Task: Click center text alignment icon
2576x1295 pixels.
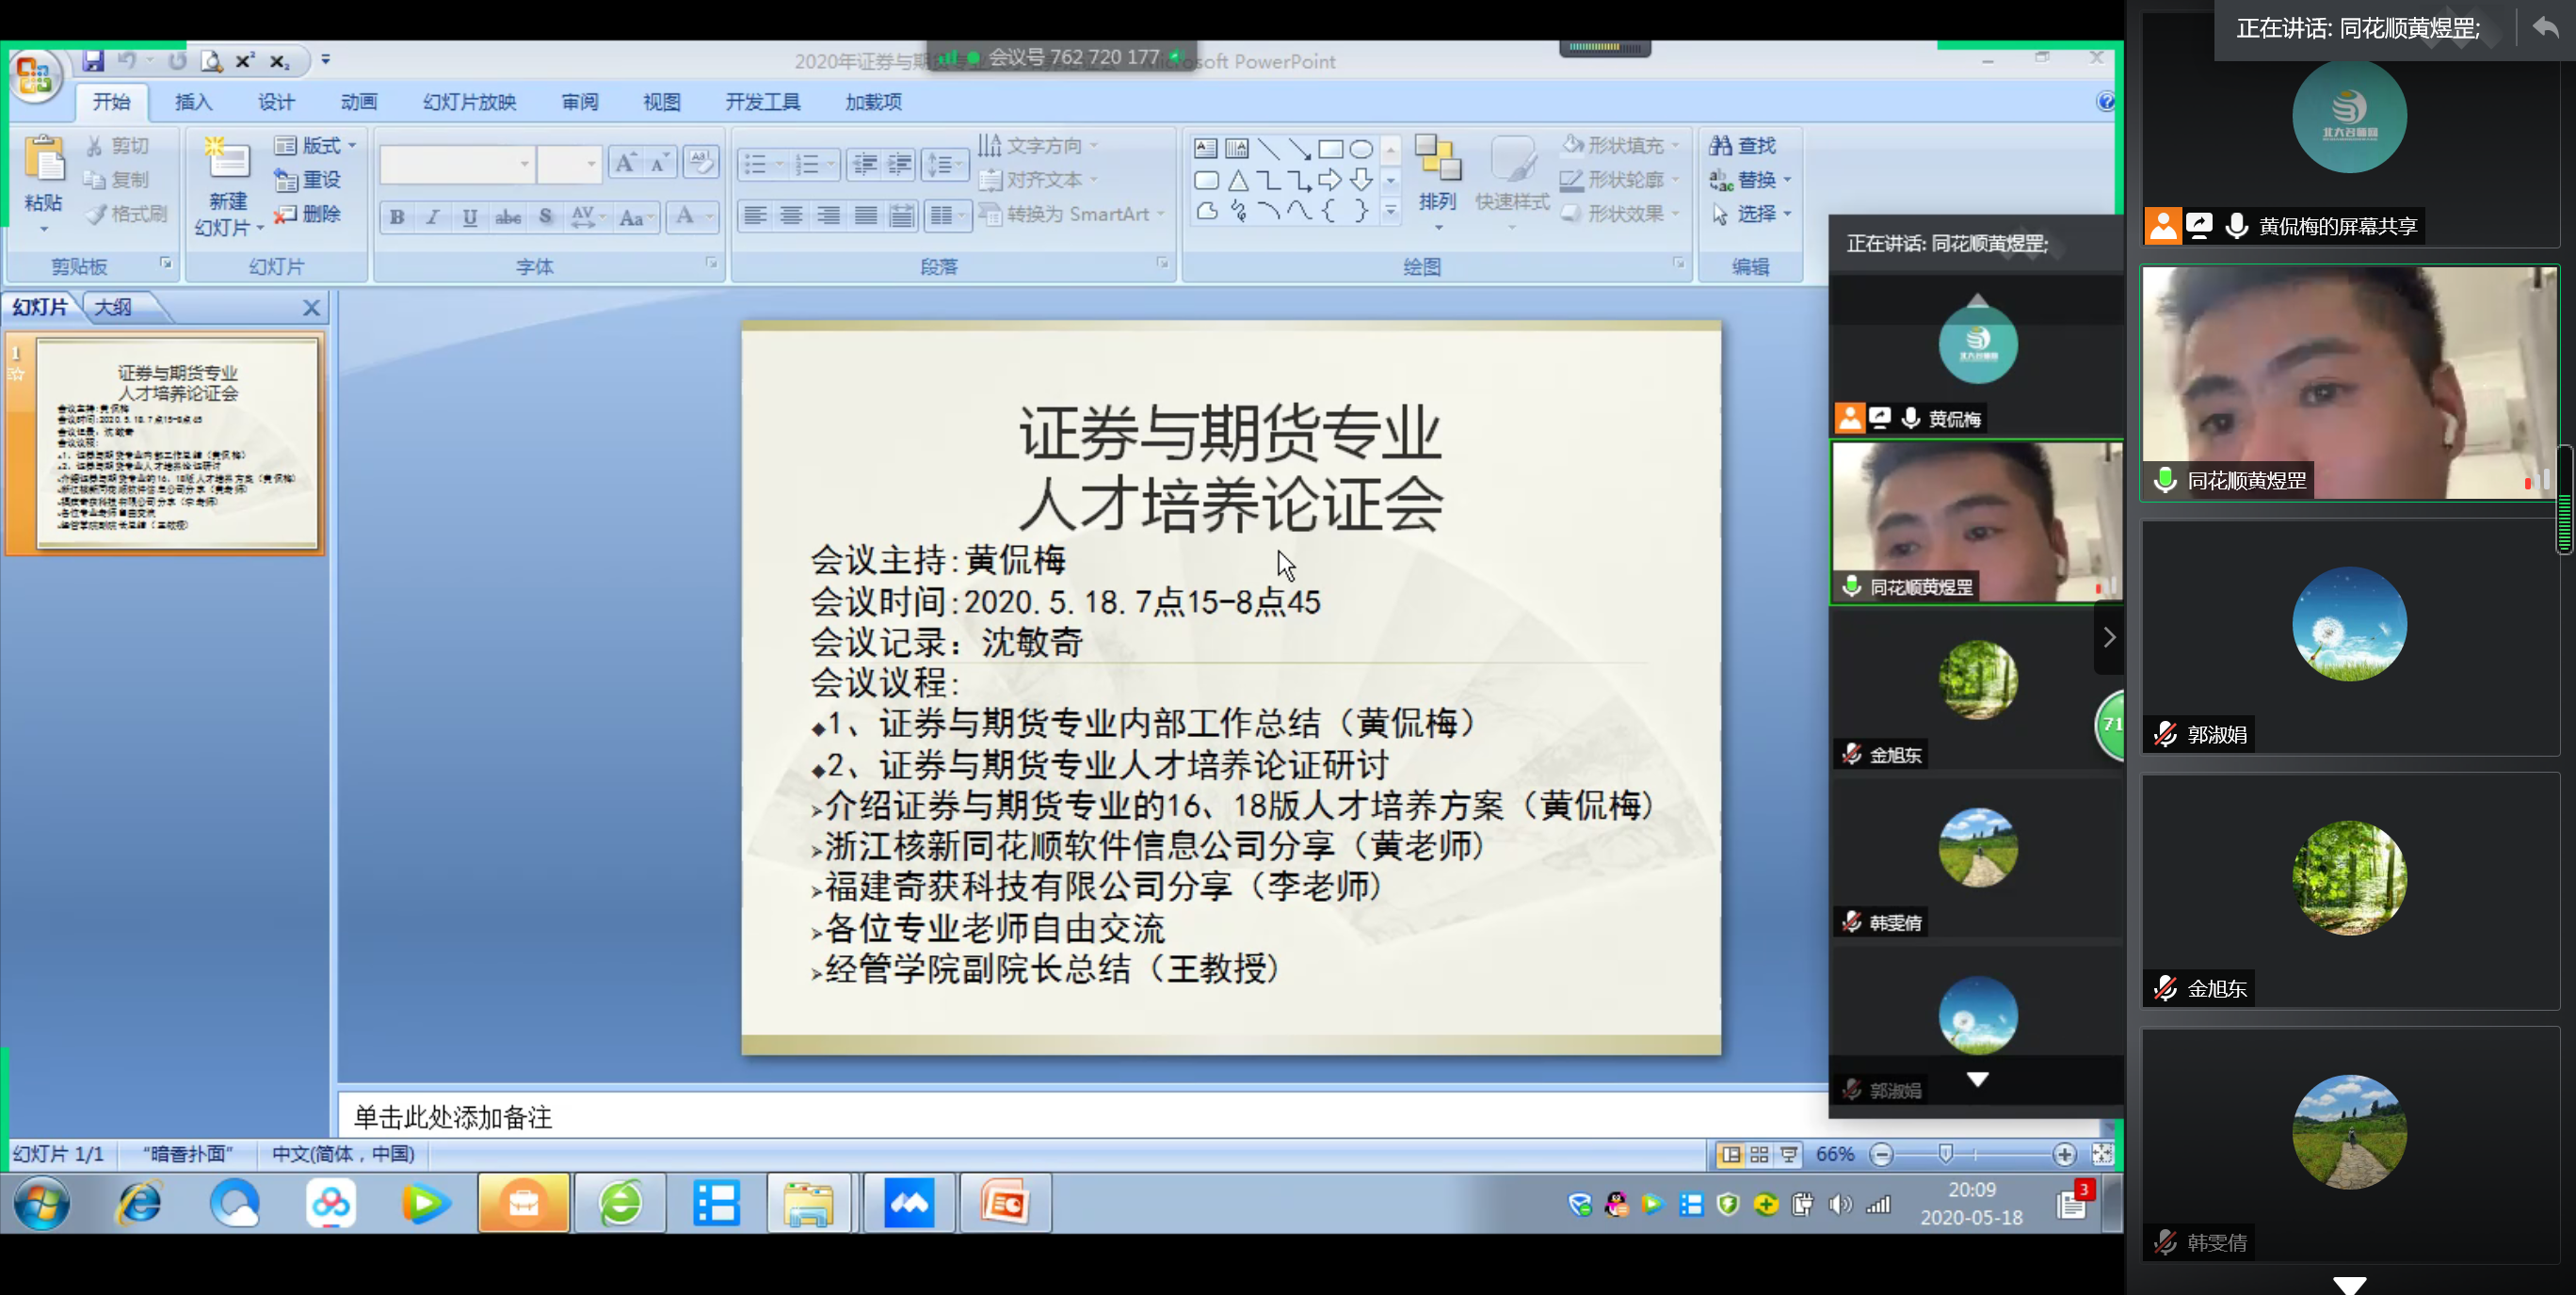Action: click(x=791, y=215)
